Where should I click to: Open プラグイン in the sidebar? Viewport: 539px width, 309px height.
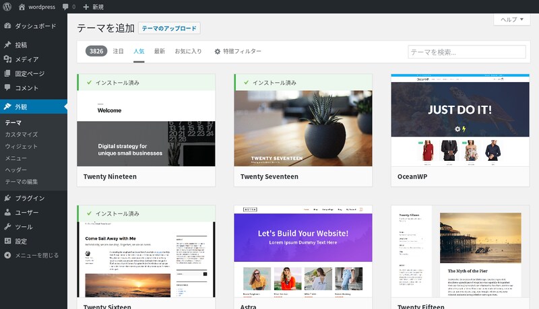pyautogui.click(x=30, y=198)
